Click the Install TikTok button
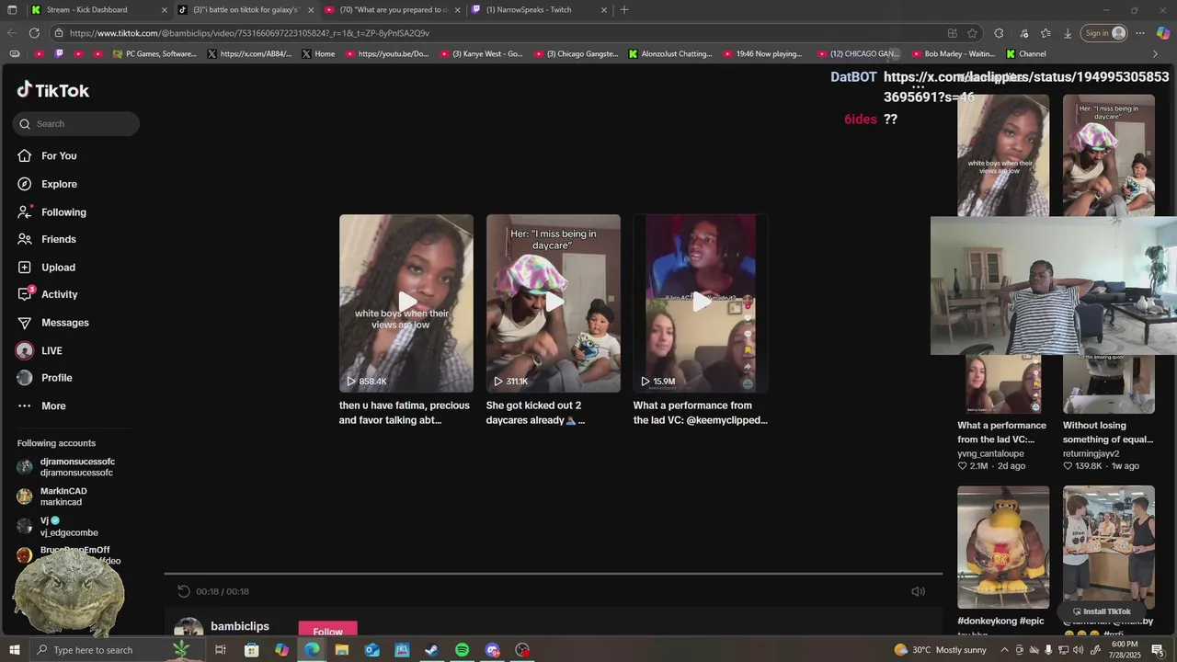Image resolution: width=1177 pixels, height=662 pixels. tap(1102, 611)
